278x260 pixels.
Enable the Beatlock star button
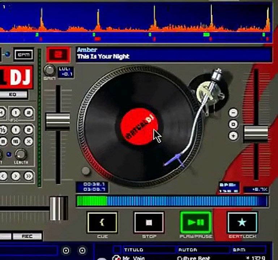click(x=242, y=222)
